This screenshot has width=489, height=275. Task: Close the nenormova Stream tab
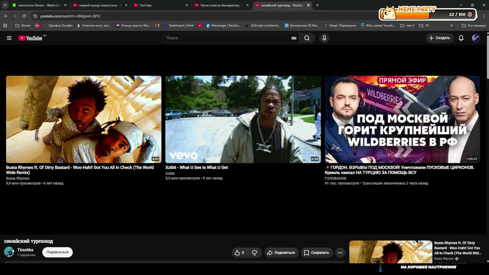click(x=65, y=5)
